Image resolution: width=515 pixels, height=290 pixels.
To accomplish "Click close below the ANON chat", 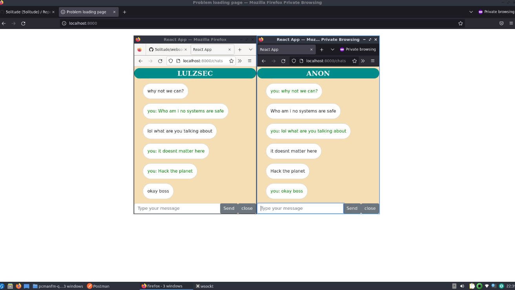I will pos(369,208).
